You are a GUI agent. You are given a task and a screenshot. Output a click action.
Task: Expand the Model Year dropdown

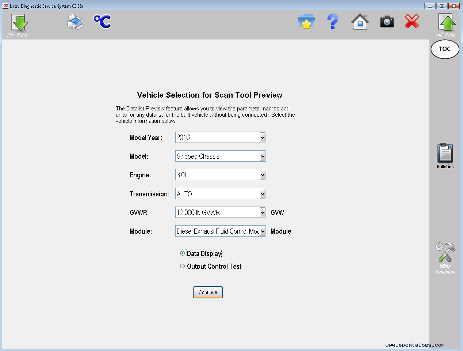[x=263, y=137]
